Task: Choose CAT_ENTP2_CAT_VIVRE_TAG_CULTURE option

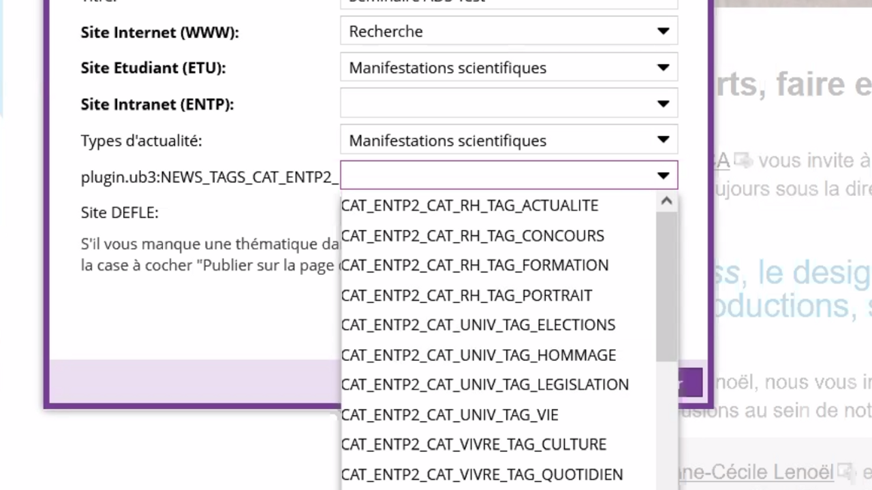Action: [x=473, y=444]
